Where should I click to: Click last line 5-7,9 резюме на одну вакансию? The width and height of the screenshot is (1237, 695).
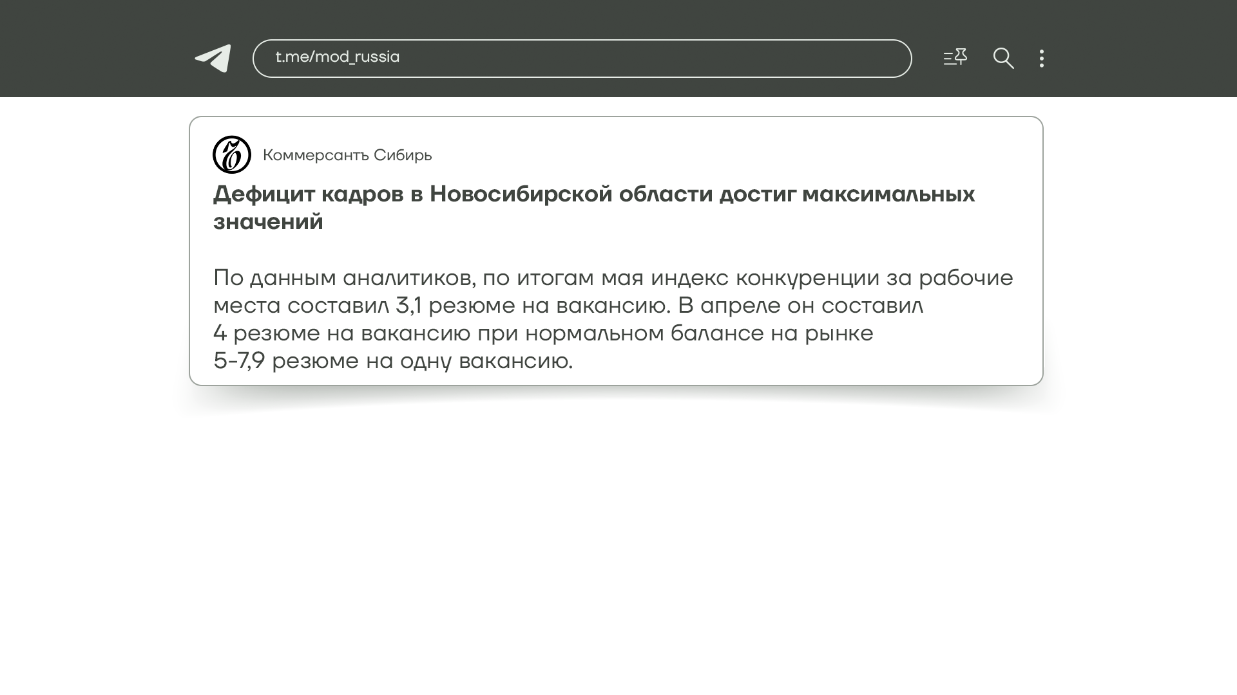coord(392,361)
